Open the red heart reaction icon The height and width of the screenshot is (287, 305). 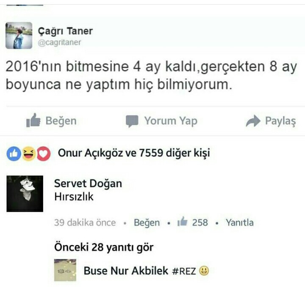click(x=44, y=154)
